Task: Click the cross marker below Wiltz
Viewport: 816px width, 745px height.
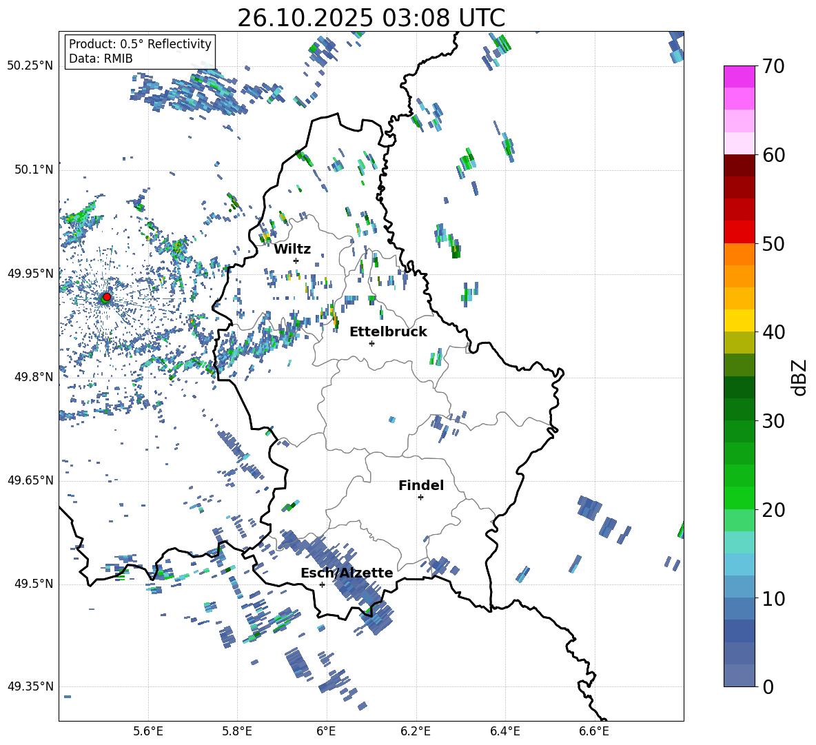Action: coord(296,261)
